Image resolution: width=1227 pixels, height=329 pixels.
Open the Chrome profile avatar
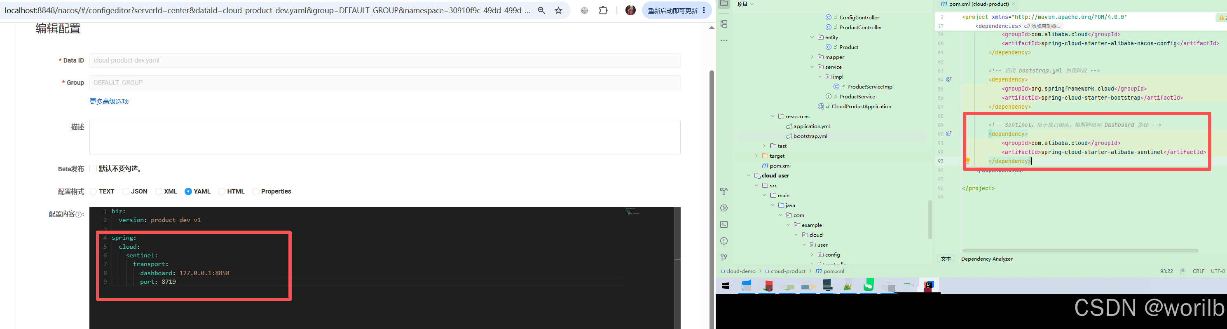coord(630,10)
